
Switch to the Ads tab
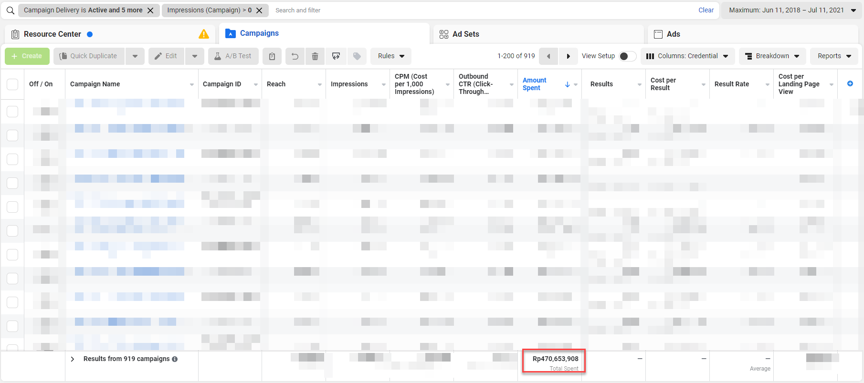tap(673, 34)
